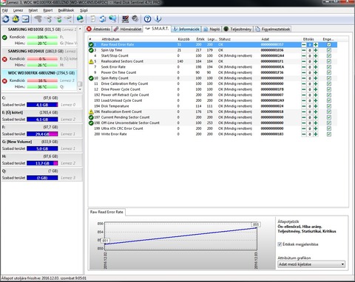
Task: Click the grey mushroom-shaped test toolbar icon
Action: point(38,19)
